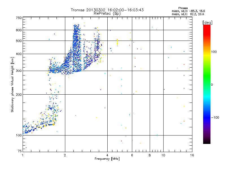The width and height of the screenshot is (226, 169).
Task: Click the '[deg]' colorbar unit label
Action: pos(207,23)
